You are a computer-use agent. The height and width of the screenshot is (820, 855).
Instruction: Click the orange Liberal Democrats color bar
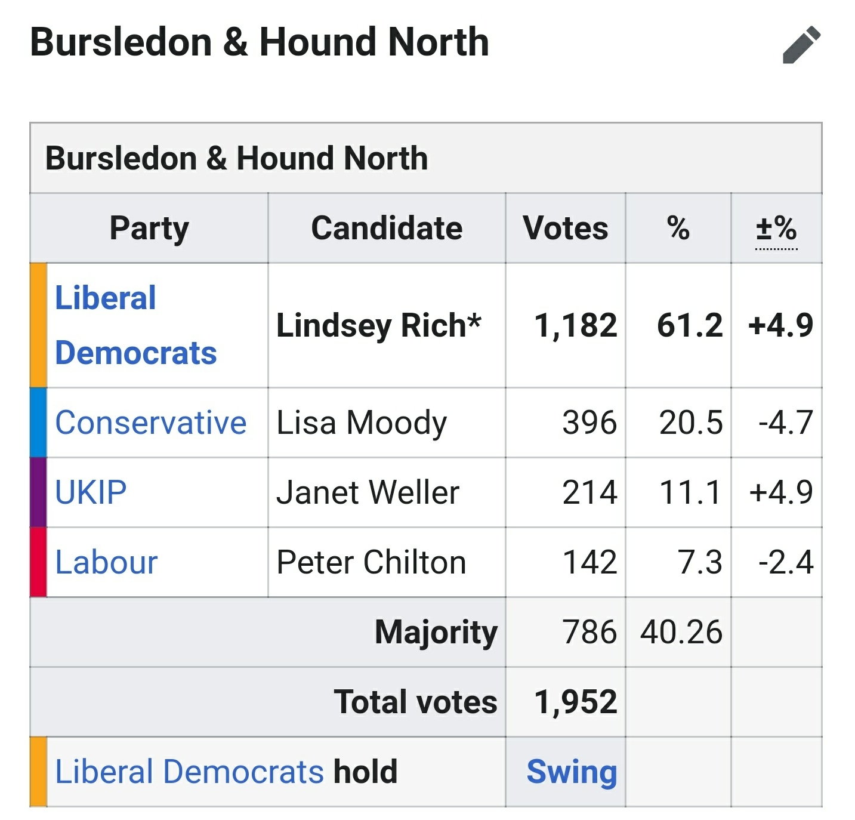[x=38, y=325]
